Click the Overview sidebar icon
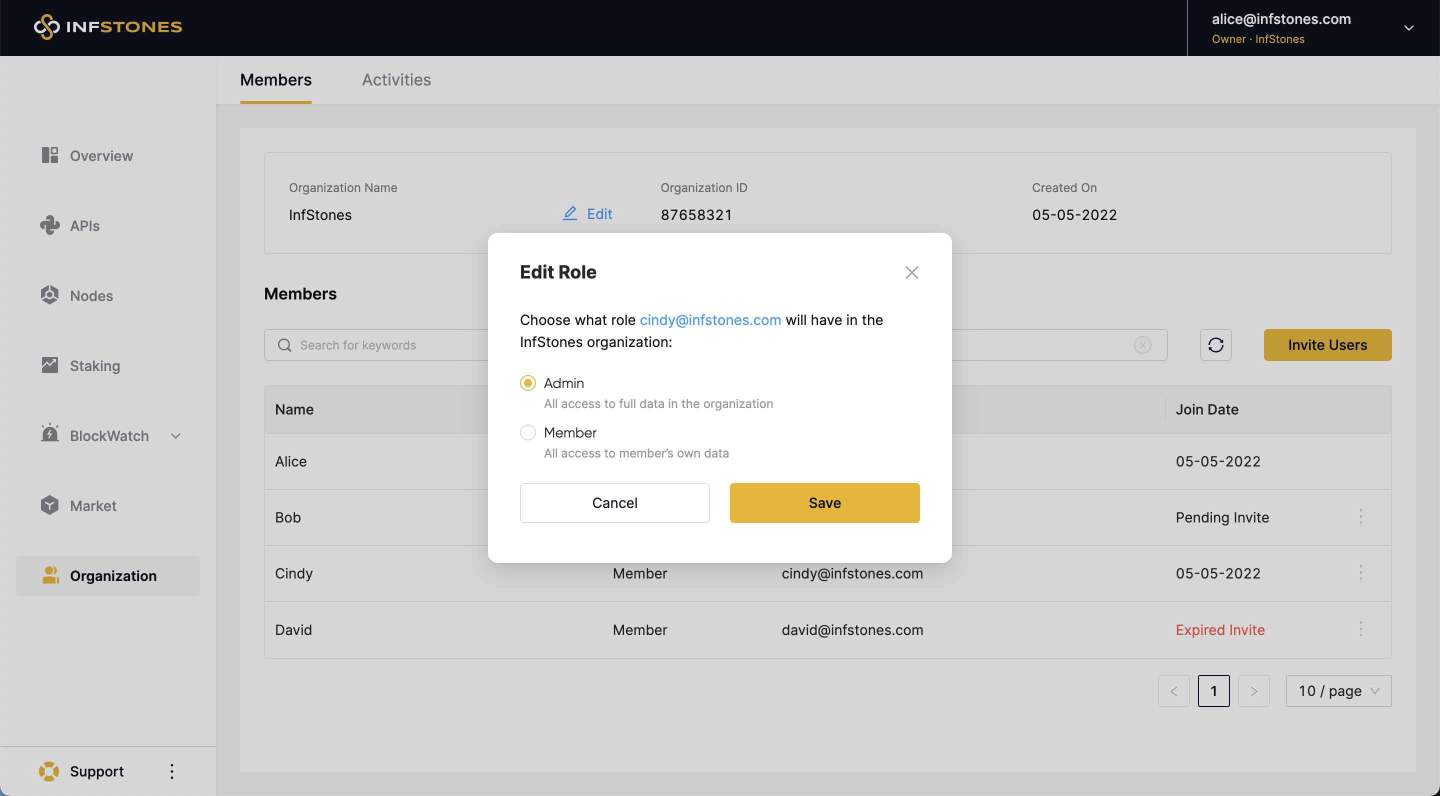The image size is (1440, 796). pos(50,155)
